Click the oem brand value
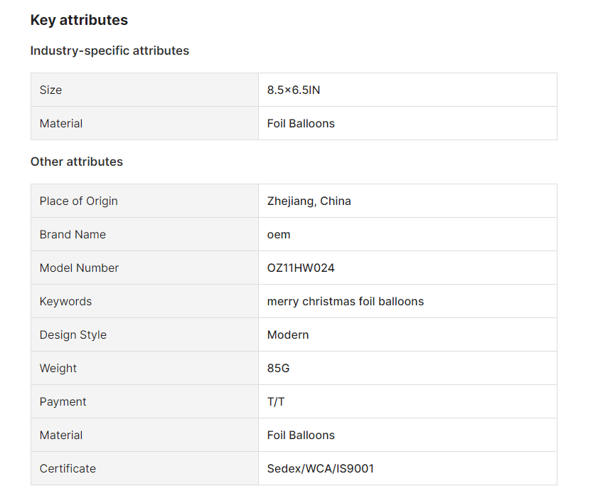This screenshot has height=501, width=603. point(279,235)
